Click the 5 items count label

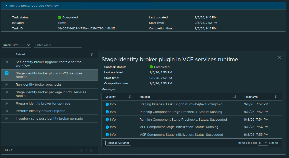[274, 143]
